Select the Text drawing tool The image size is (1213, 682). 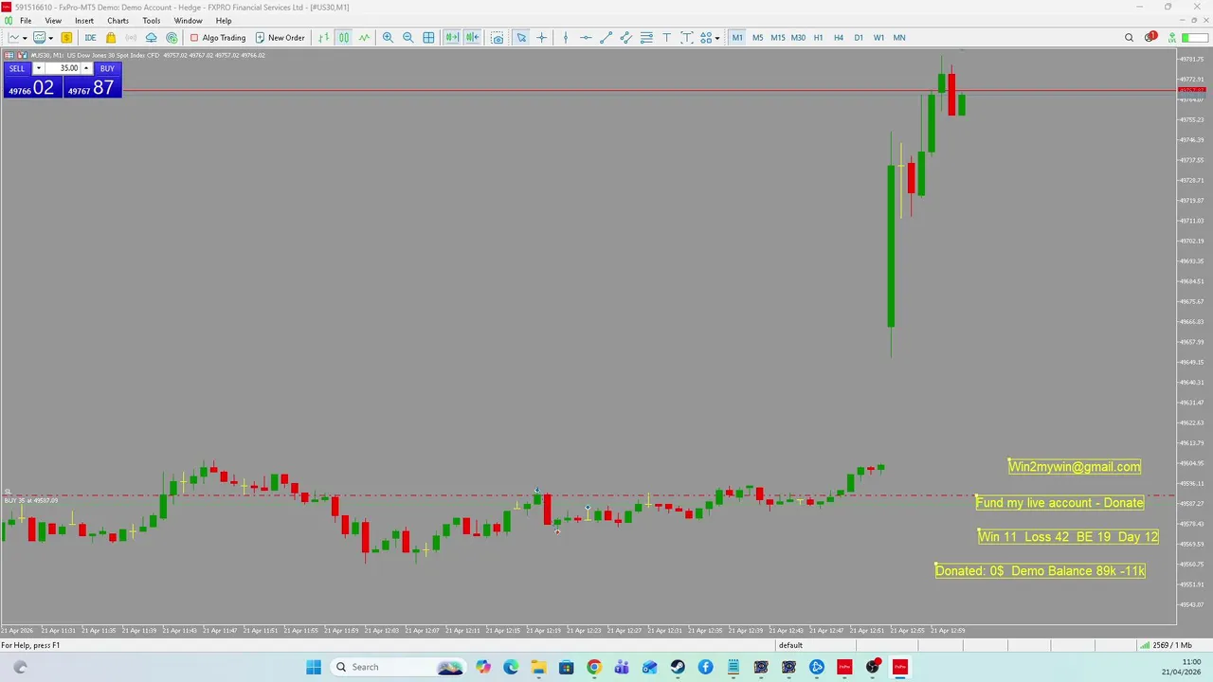(666, 38)
